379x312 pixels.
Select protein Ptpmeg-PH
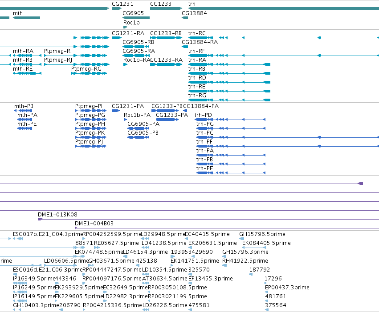tap(91, 128)
